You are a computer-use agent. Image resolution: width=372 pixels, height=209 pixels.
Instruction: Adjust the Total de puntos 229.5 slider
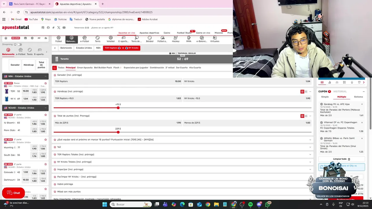pyautogui.click(x=118, y=132)
